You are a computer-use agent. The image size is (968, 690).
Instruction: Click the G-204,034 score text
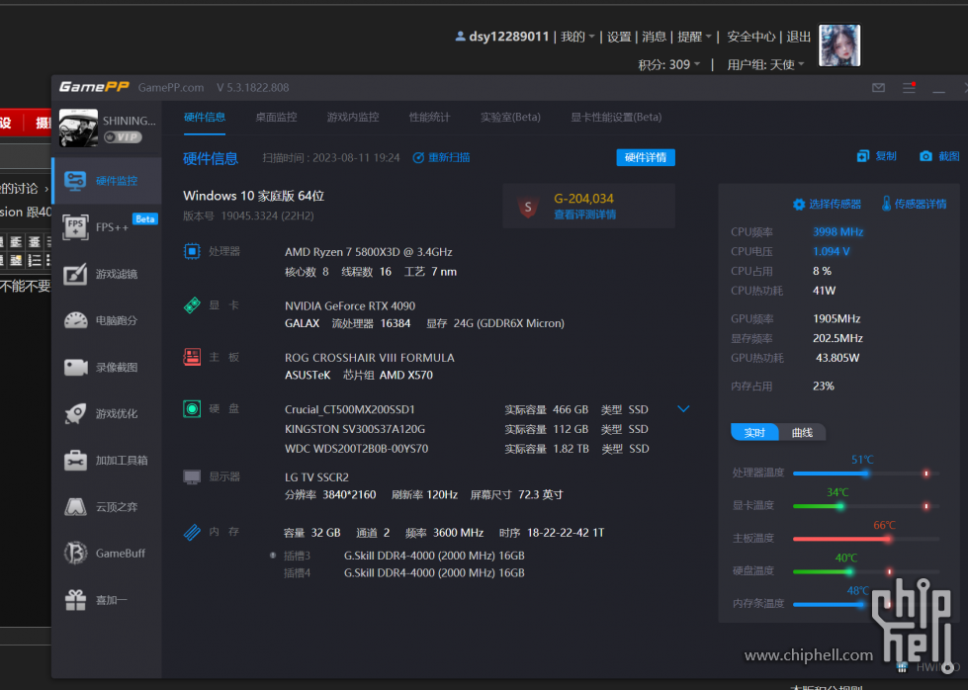click(x=583, y=199)
